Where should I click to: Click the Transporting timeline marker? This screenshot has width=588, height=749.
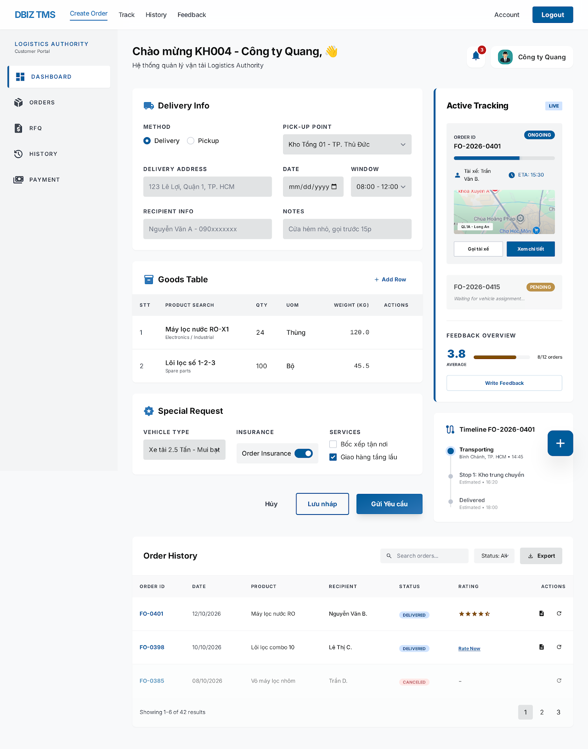tap(450, 451)
